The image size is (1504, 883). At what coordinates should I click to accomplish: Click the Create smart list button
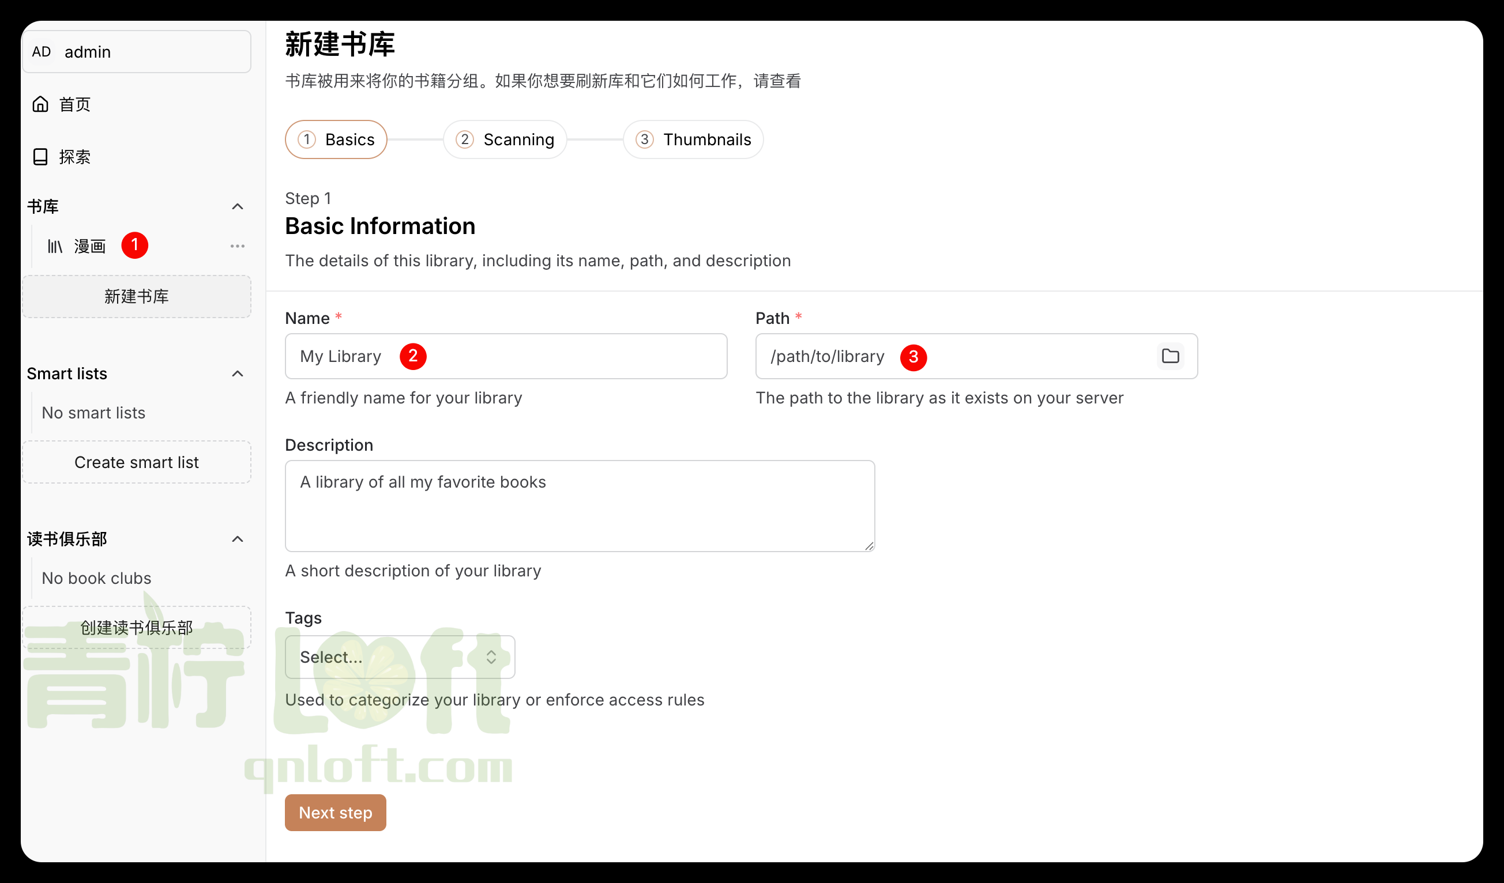coord(137,462)
